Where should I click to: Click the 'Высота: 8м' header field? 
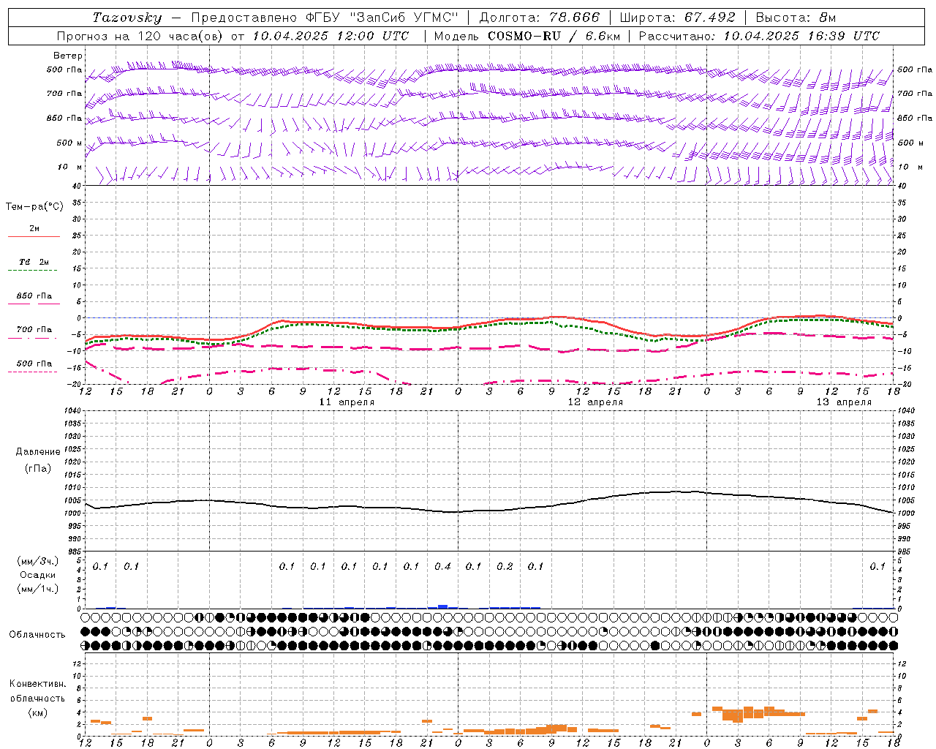(796, 18)
